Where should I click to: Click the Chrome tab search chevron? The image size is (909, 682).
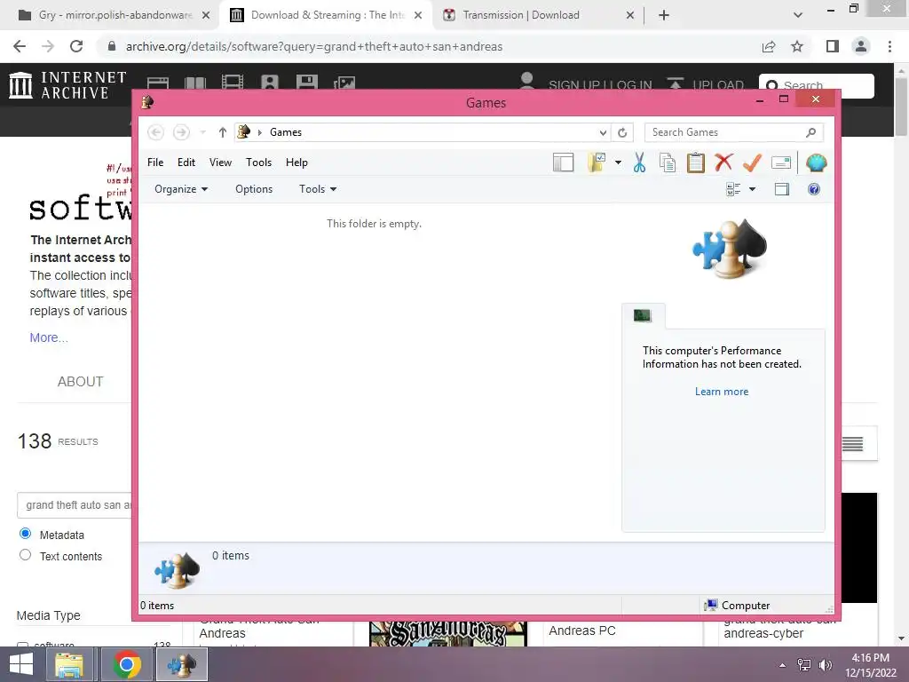pyautogui.click(x=798, y=15)
